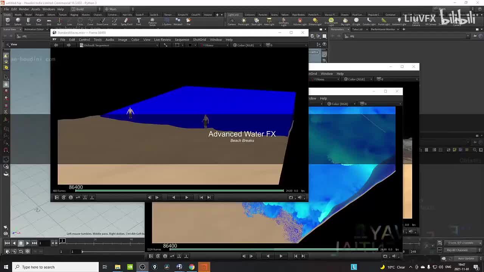This screenshot has height=272, width=484.
Task: Play forward in the StandardWaves RV window
Action: click(x=186, y=197)
